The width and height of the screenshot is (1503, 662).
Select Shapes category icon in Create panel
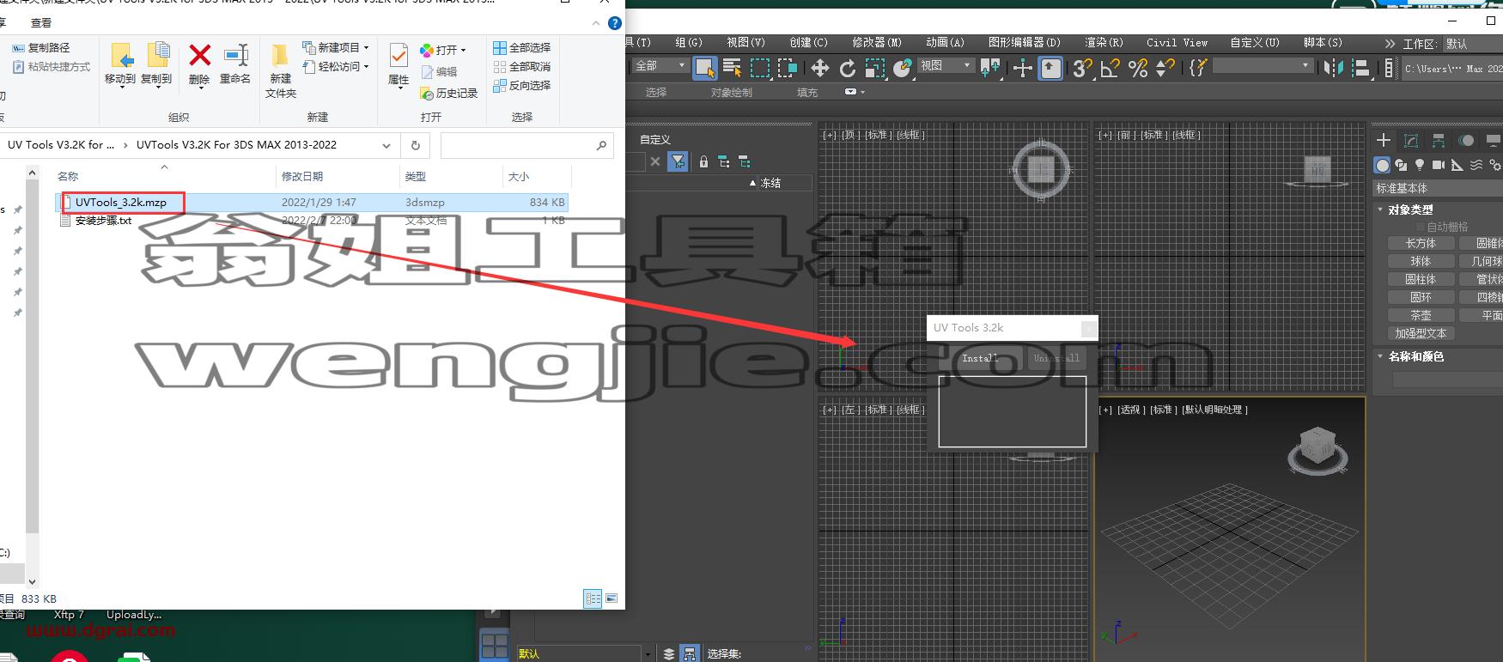[1401, 165]
